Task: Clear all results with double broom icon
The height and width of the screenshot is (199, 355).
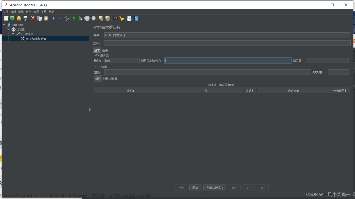Action: click(108, 18)
